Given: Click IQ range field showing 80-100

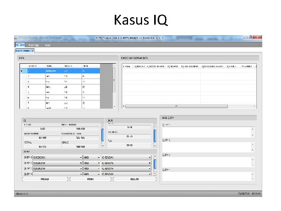Looking at the screenshot, I should coord(43,138).
